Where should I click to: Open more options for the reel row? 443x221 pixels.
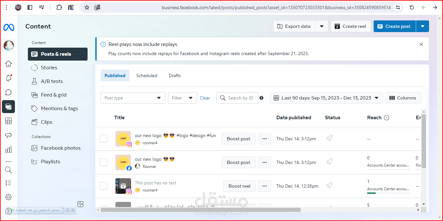tap(265, 186)
